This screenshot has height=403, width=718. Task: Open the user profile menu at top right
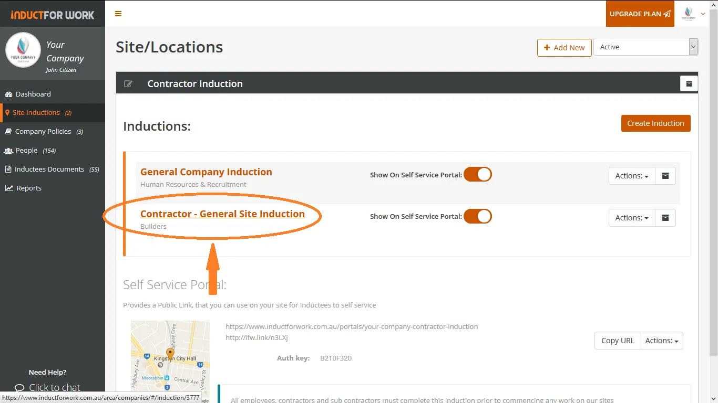tap(693, 14)
